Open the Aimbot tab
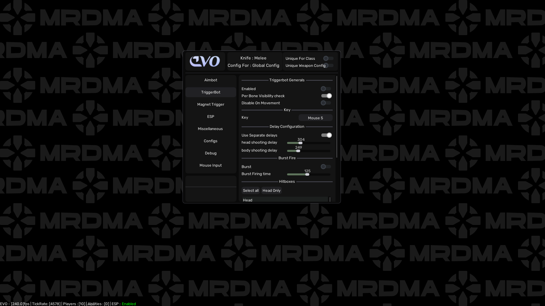545x306 pixels. point(211,80)
